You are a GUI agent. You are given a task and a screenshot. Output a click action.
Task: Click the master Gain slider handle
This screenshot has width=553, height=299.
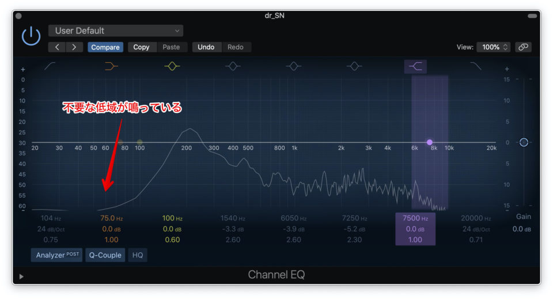tap(524, 142)
